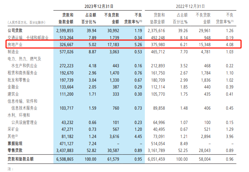Image resolution: width=249 pixels, height=172 pixels.
Task: Click the 贷款和垫款总额 total row label
Action: pyautogui.click(x=21, y=159)
